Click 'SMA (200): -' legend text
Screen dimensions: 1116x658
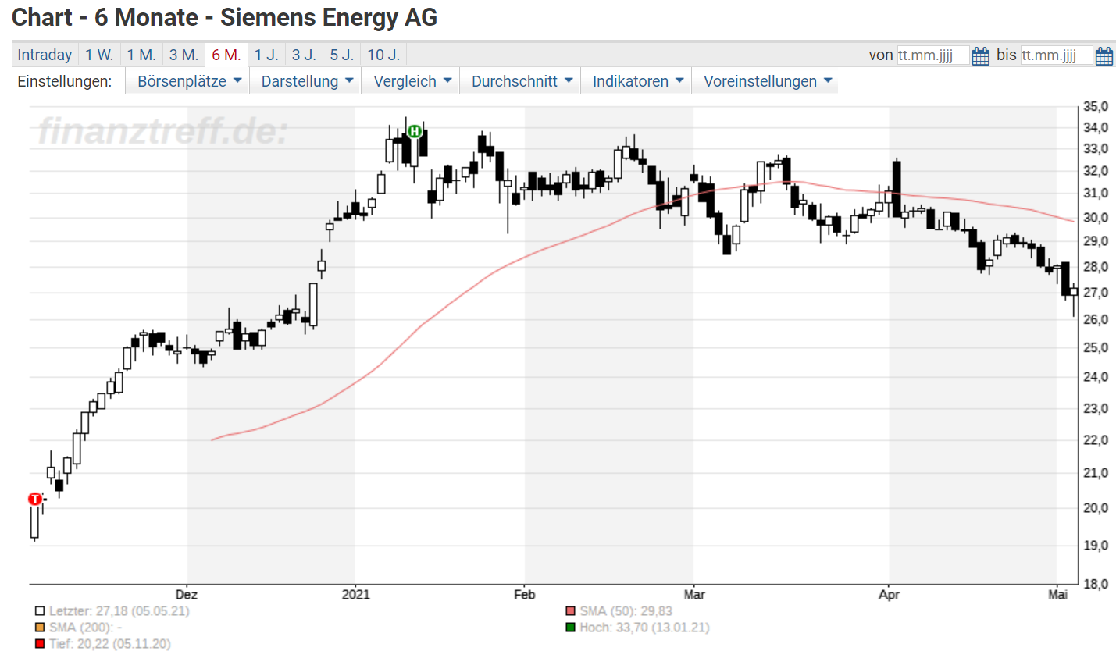click(86, 628)
